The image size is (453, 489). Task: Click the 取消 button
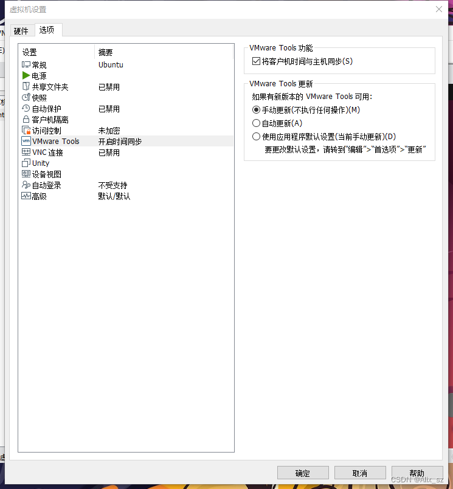click(x=359, y=473)
